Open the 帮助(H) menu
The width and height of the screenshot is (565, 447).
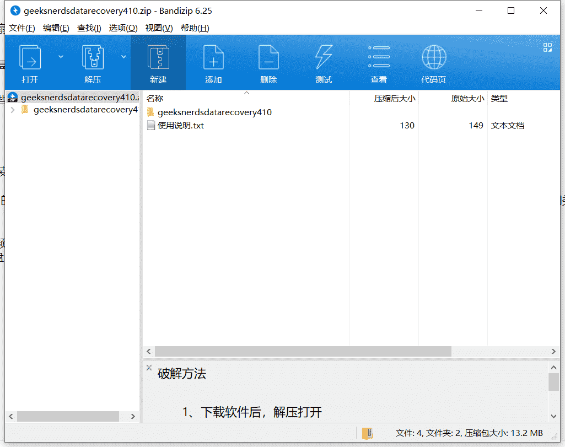195,28
